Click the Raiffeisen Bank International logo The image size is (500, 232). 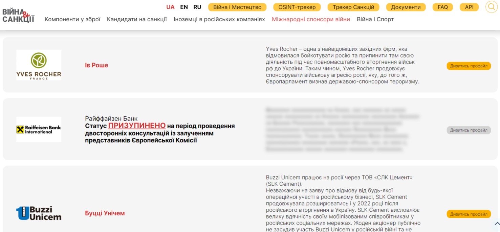pos(39,129)
